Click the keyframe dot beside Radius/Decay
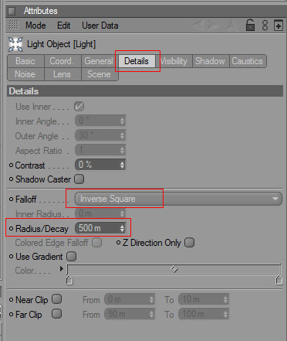Image resolution: width=287 pixels, height=341 pixels. (11, 228)
